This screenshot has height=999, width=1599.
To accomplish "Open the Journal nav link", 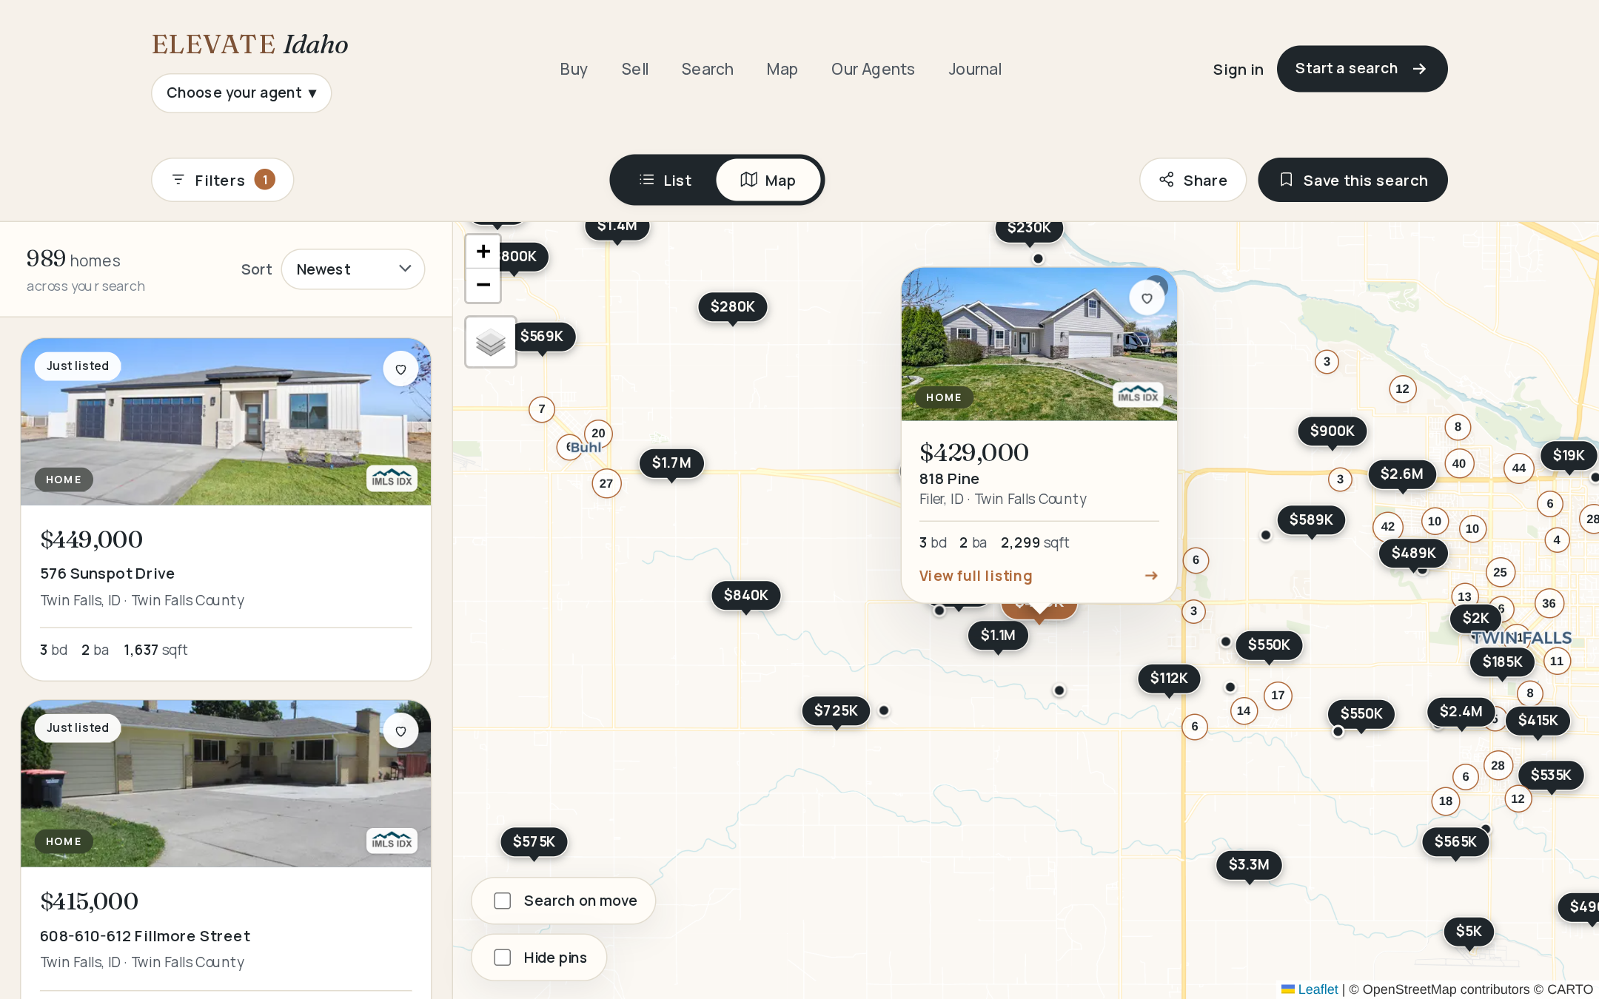I will point(975,70).
